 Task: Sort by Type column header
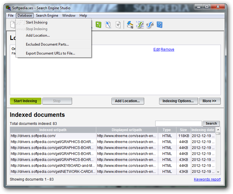[167, 130]
